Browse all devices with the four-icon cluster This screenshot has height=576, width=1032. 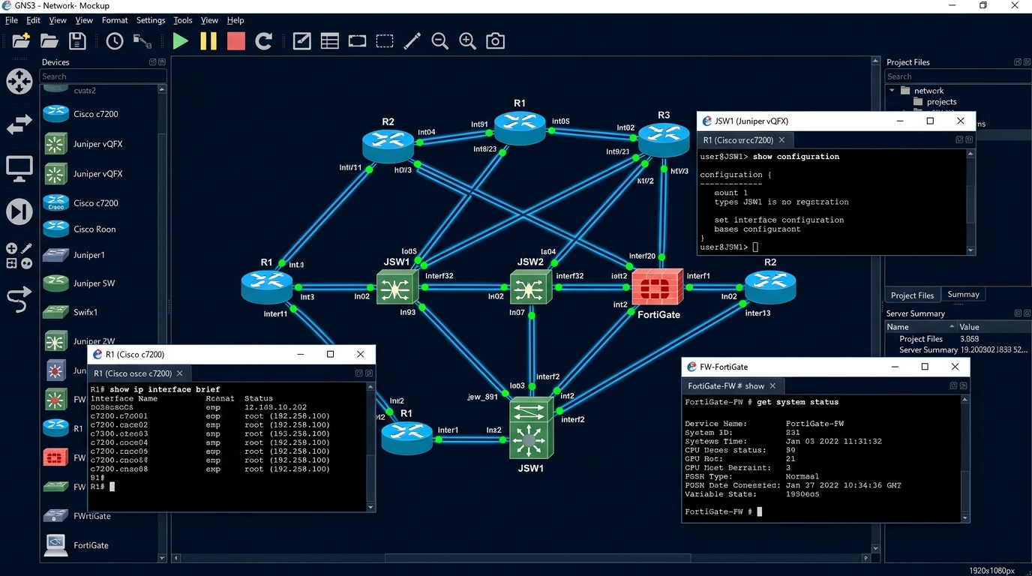pyautogui.click(x=19, y=256)
